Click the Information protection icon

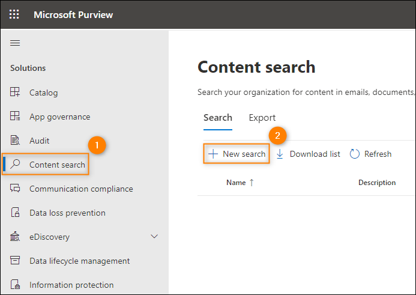click(15, 285)
